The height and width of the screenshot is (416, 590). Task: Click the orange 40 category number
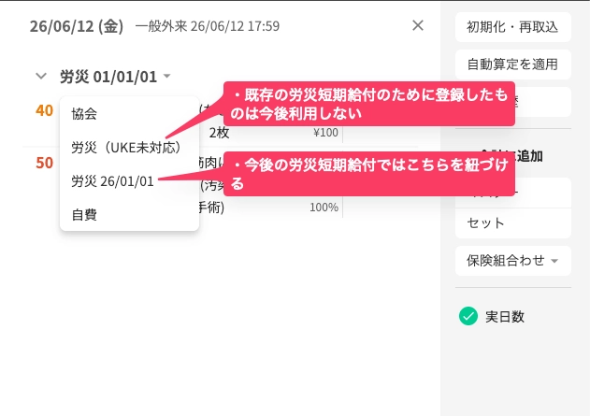click(44, 110)
